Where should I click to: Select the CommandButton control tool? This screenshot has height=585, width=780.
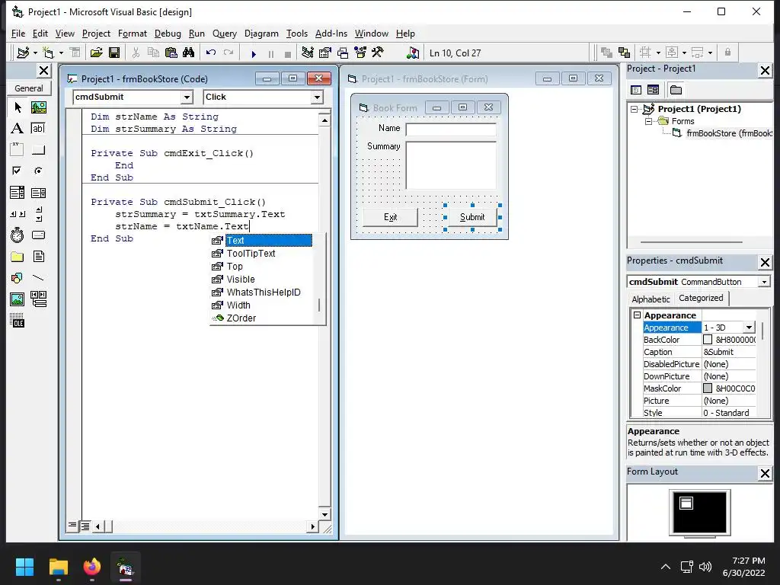tap(38, 150)
